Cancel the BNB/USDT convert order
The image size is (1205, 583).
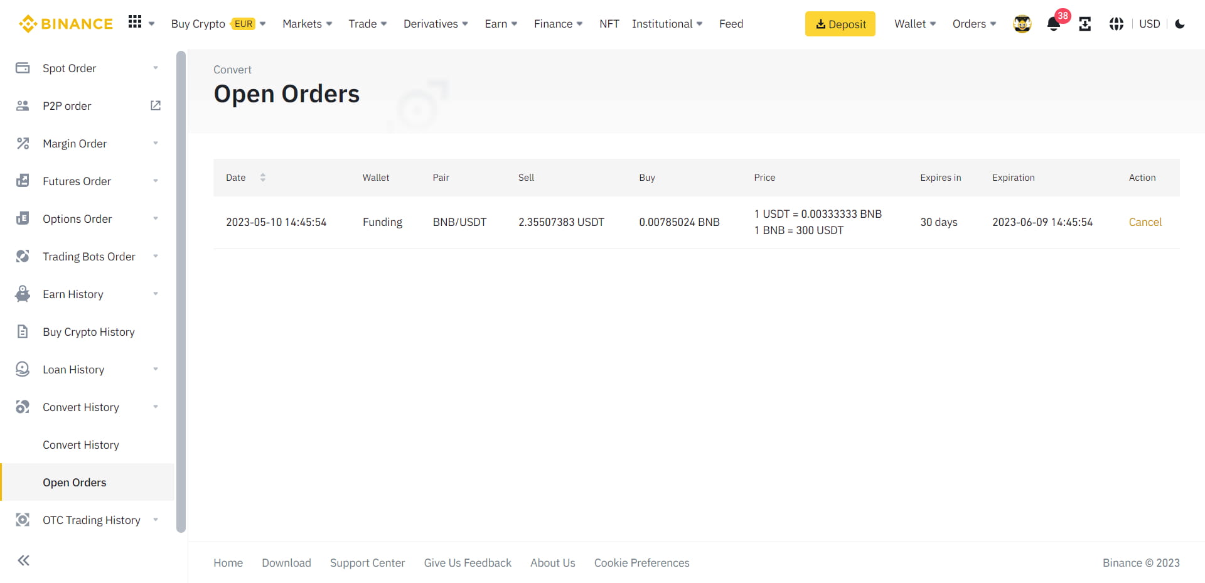(x=1145, y=222)
